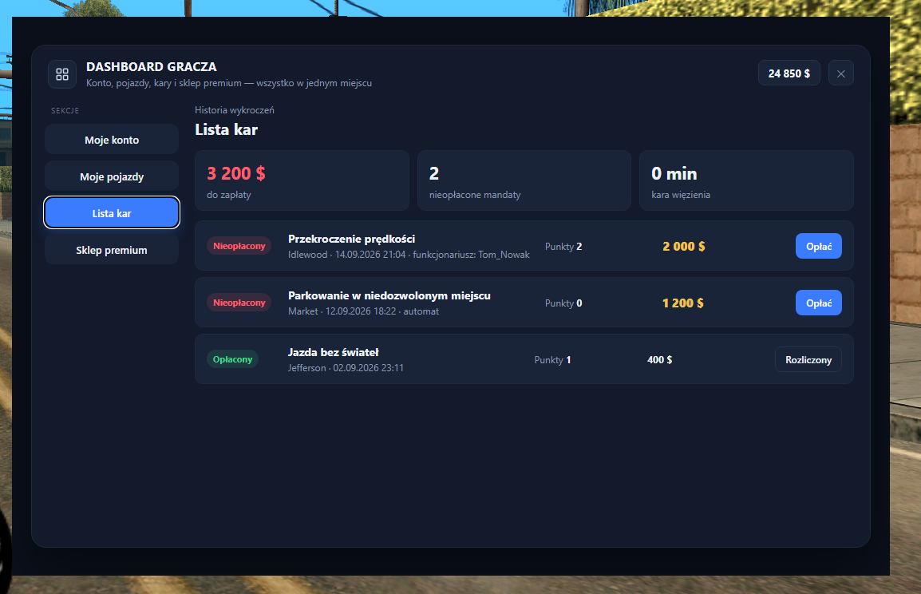Switch to Moje pojazdy section

point(112,177)
